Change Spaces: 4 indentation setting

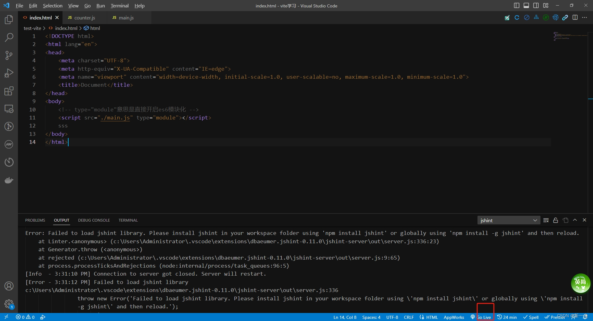click(x=371, y=317)
